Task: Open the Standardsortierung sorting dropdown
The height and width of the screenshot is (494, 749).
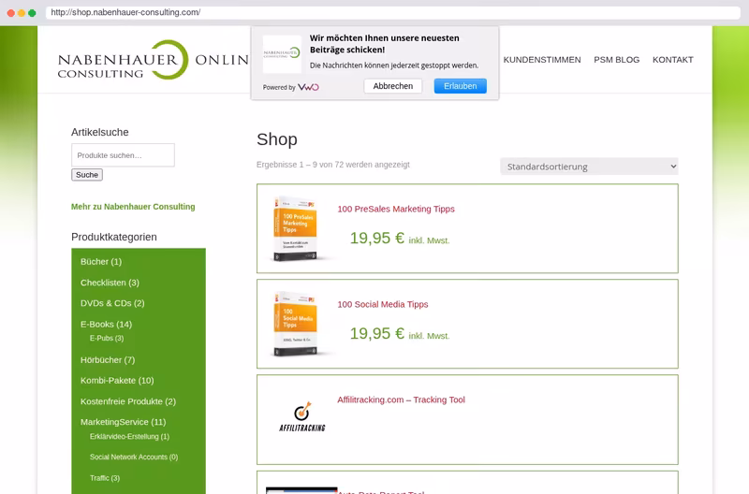Action: point(589,167)
